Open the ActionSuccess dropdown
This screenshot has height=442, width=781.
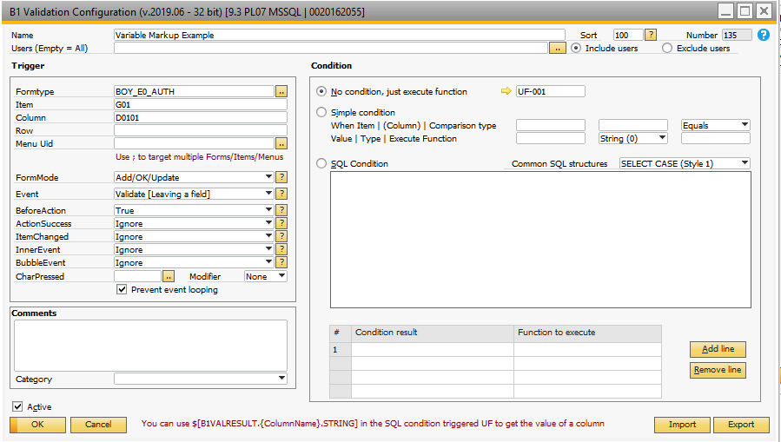[x=268, y=223]
